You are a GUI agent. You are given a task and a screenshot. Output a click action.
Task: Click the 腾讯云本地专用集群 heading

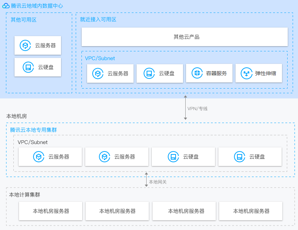click(33, 130)
